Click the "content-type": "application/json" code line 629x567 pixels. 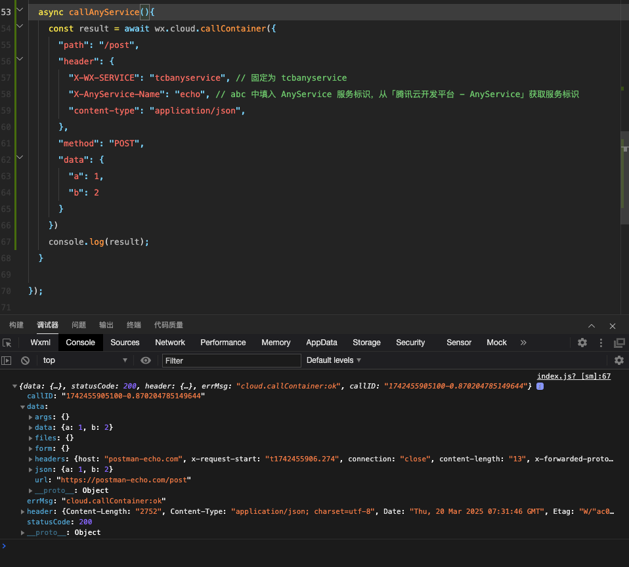(x=157, y=111)
